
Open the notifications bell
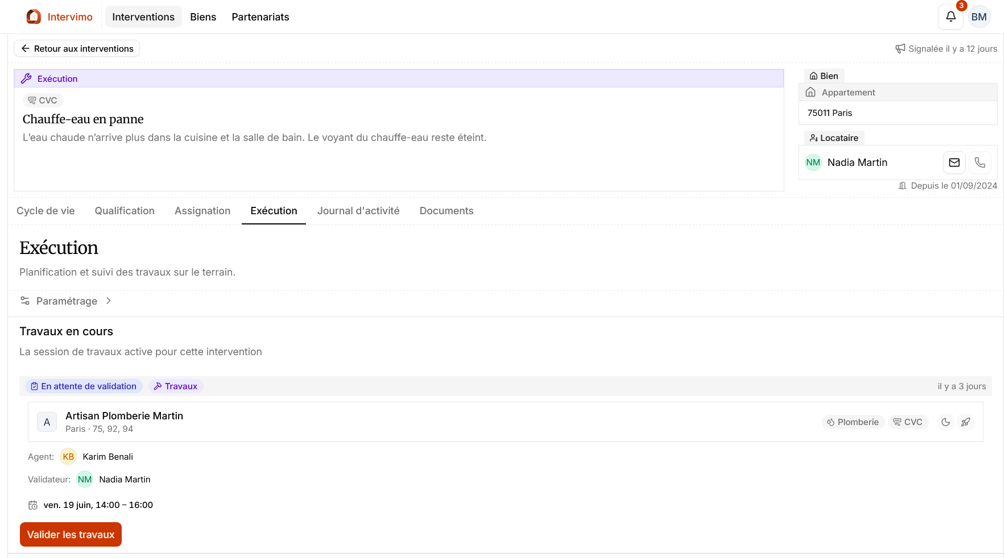(x=950, y=17)
